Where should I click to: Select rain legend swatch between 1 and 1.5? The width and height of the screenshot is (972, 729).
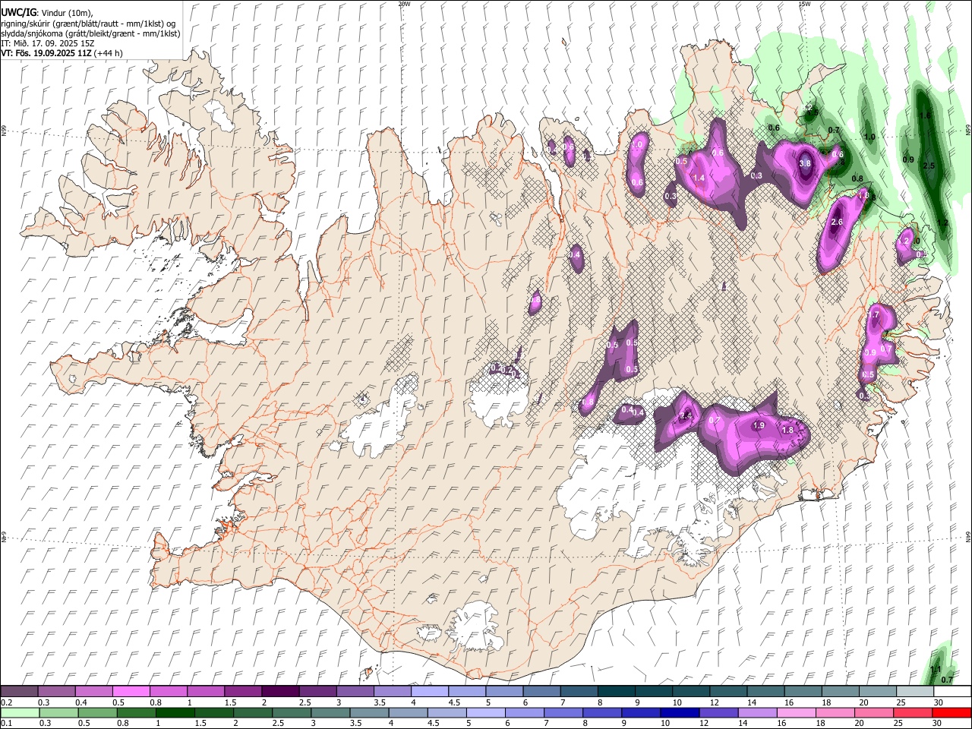click(x=175, y=712)
